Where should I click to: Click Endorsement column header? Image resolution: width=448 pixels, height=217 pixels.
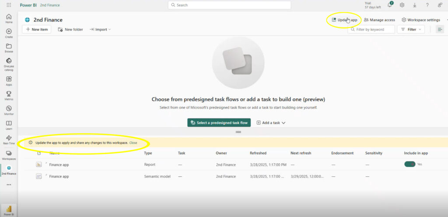tap(342, 153)
